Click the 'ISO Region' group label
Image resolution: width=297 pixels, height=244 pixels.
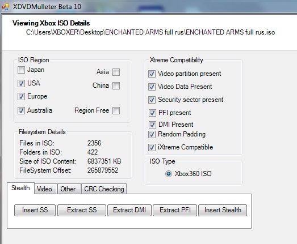click(34, 60)
